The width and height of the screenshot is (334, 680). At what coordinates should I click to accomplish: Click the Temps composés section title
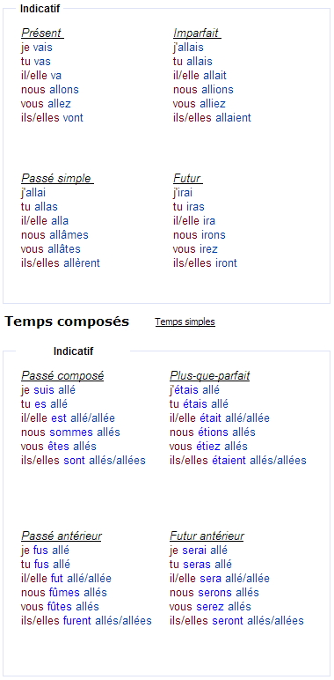pyautogui.click(x=67, y=322)
